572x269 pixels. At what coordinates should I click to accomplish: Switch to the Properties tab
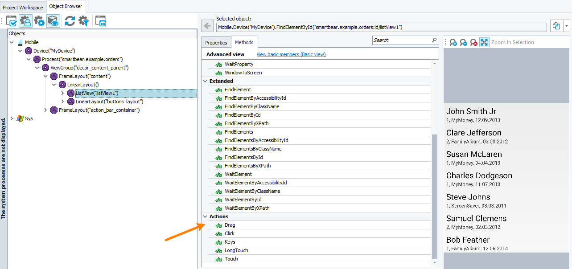click(216, 43)
